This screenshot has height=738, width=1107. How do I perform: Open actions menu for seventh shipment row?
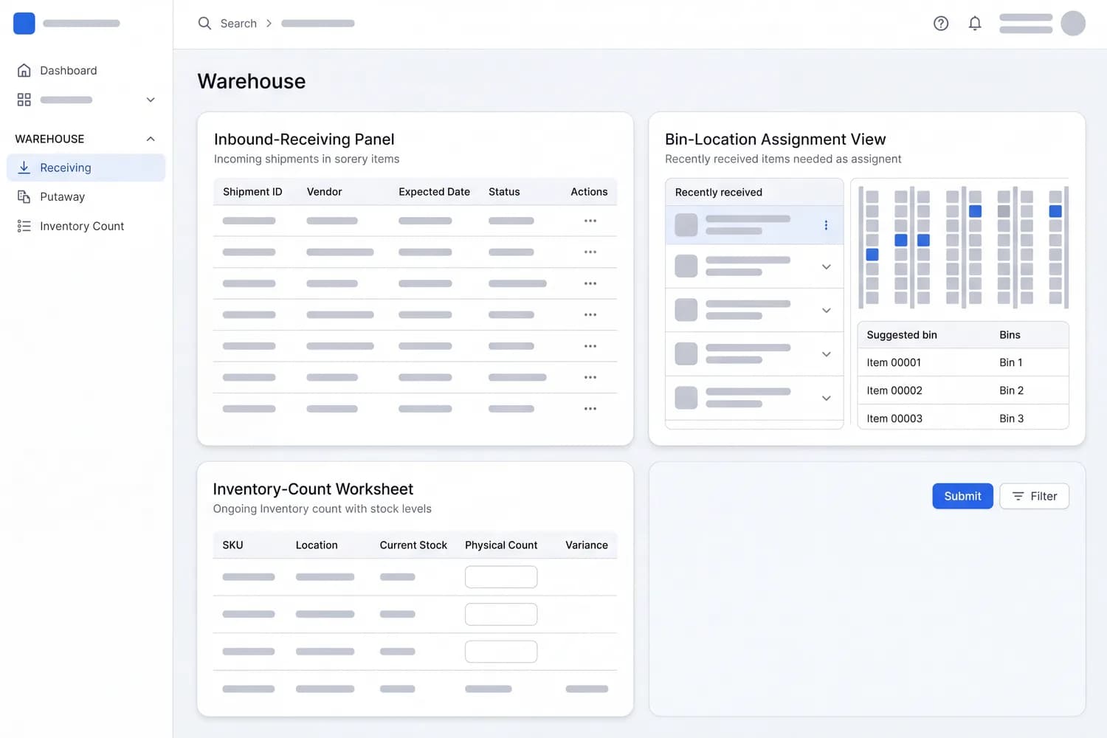[x=590, y=409]
